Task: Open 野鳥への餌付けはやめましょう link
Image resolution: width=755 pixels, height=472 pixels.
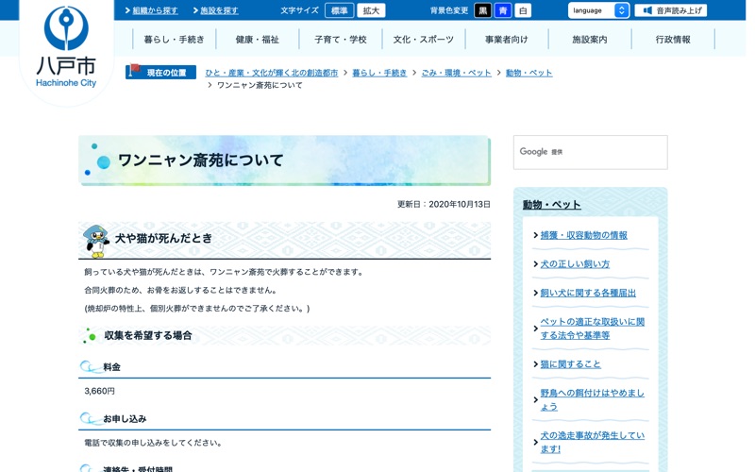Action: 593,399
